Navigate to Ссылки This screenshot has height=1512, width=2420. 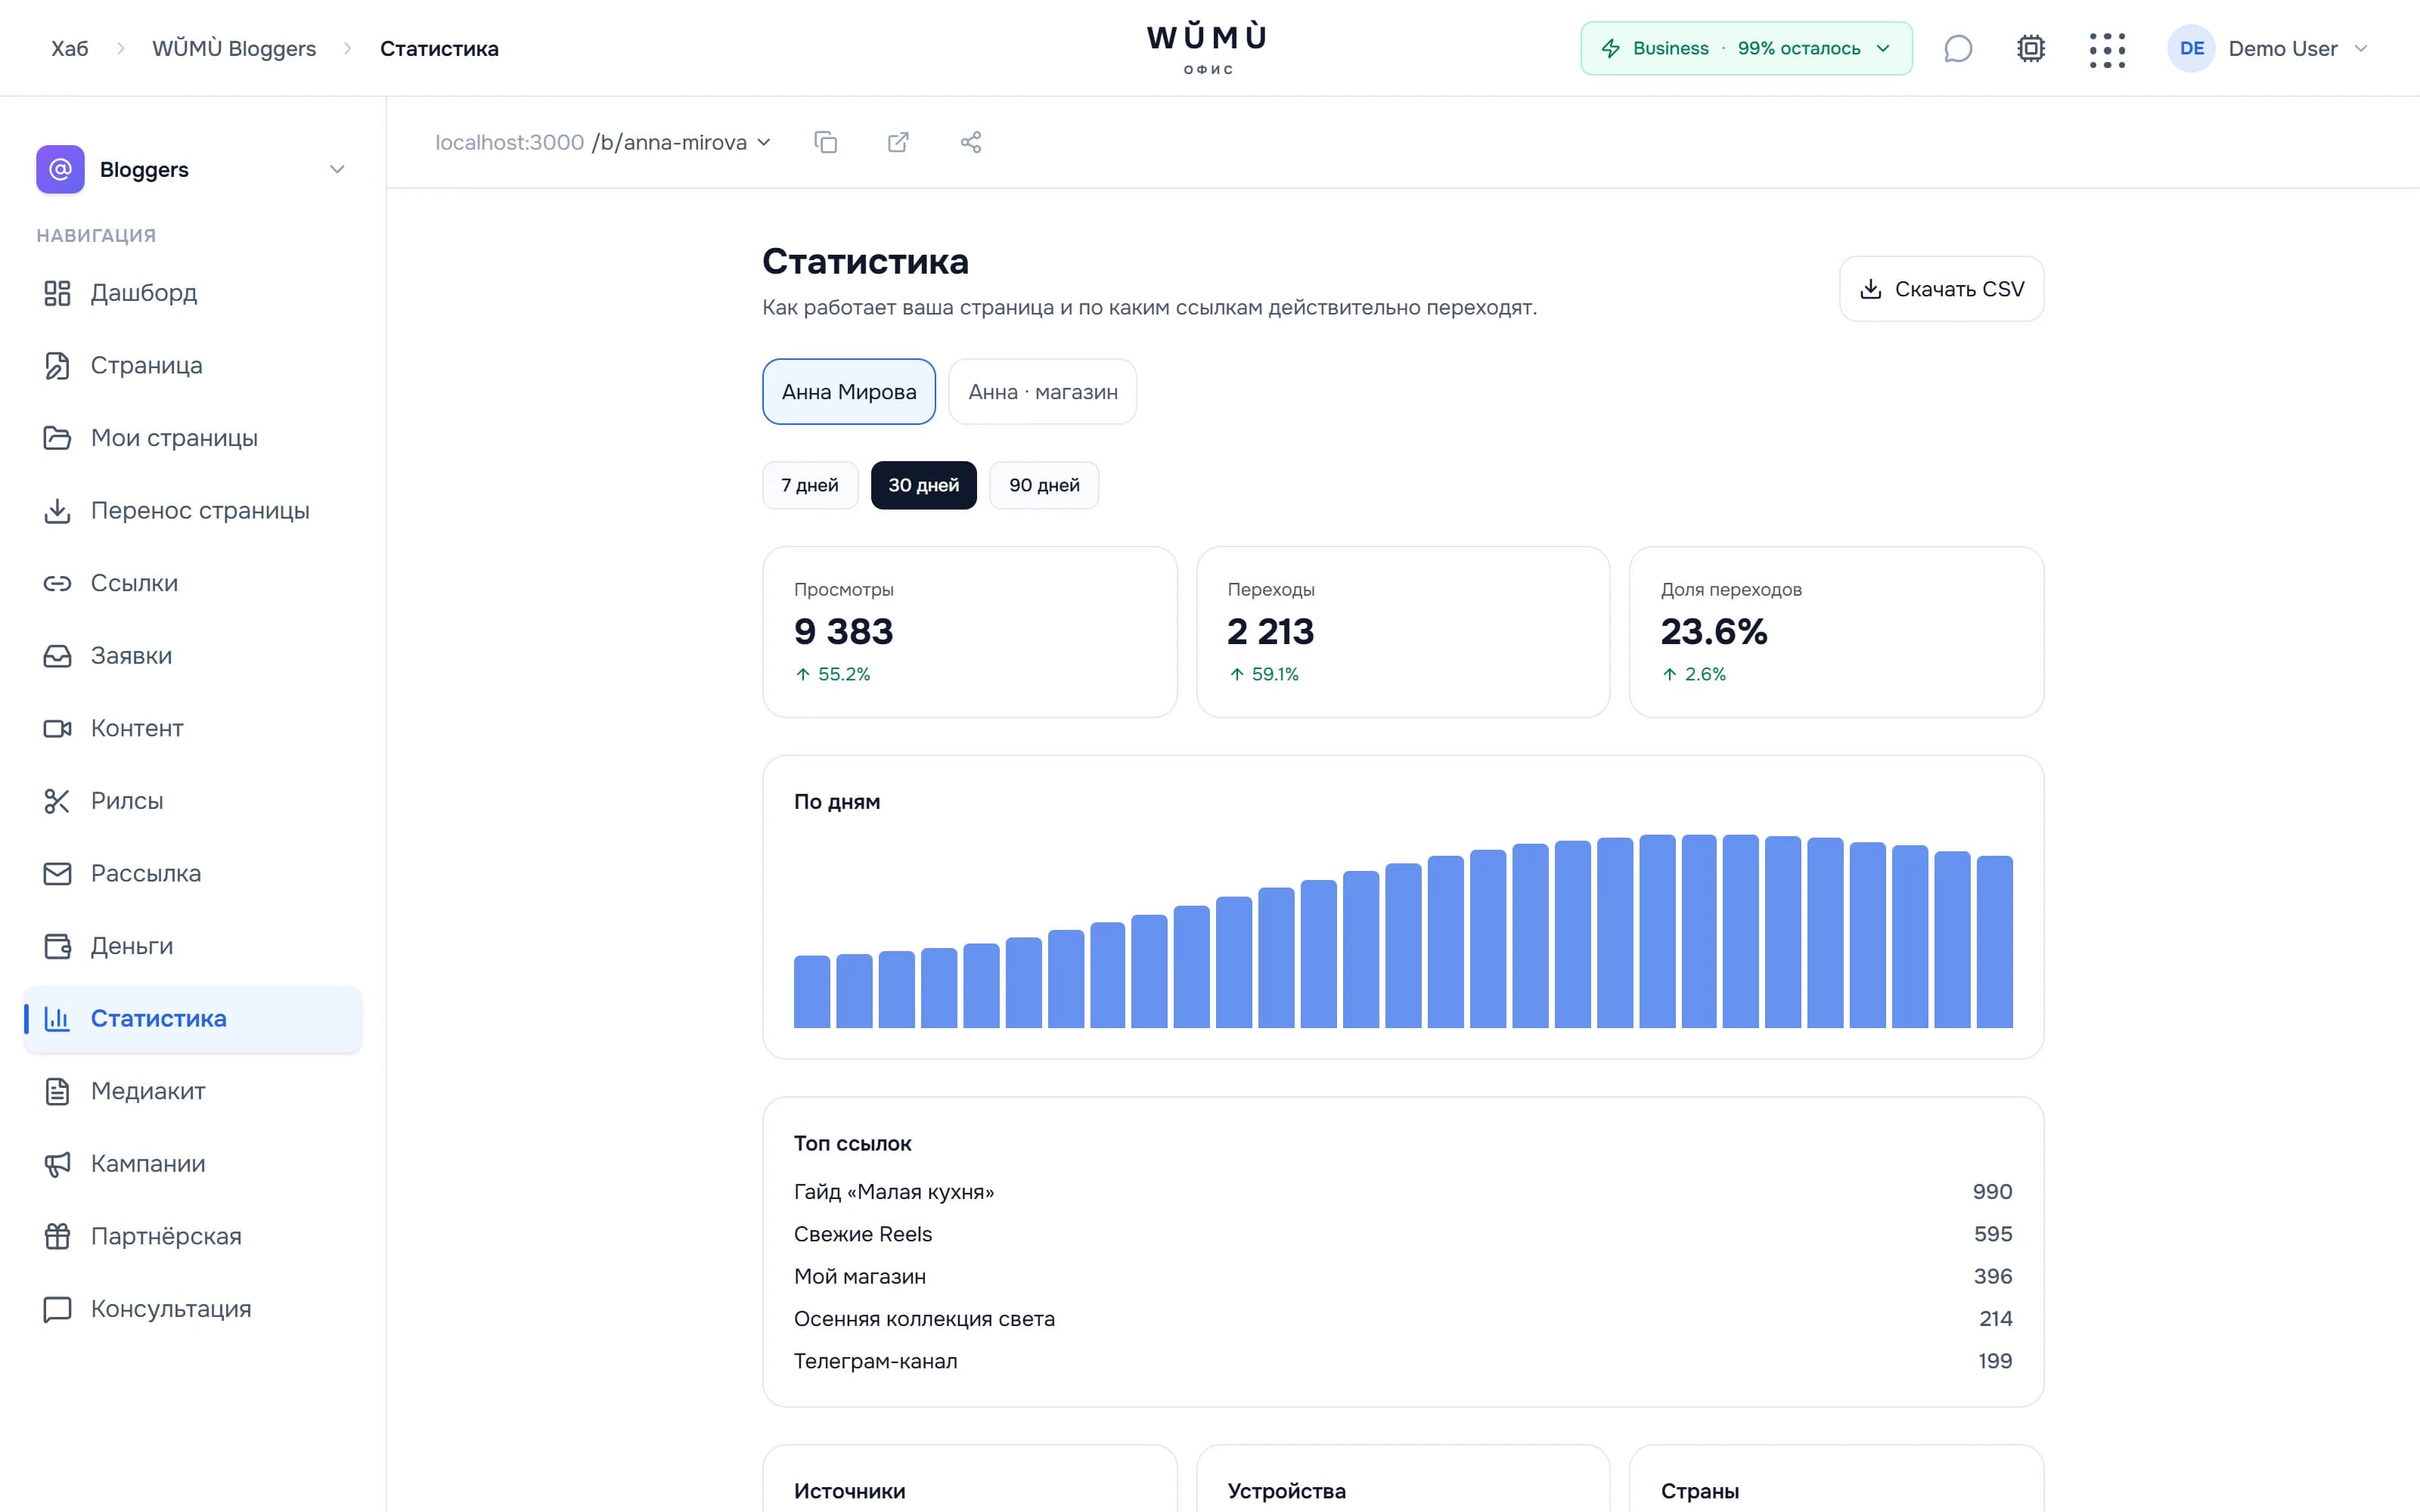[x=192, y=583]
